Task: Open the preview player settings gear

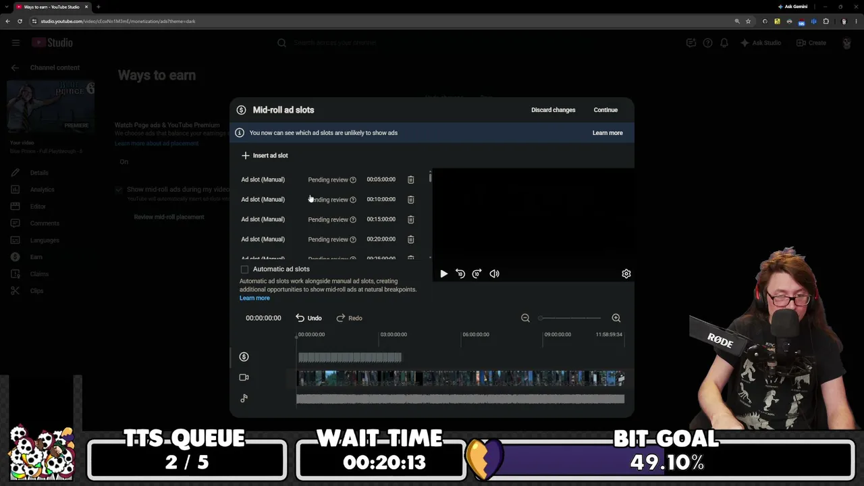Action: 626,273
